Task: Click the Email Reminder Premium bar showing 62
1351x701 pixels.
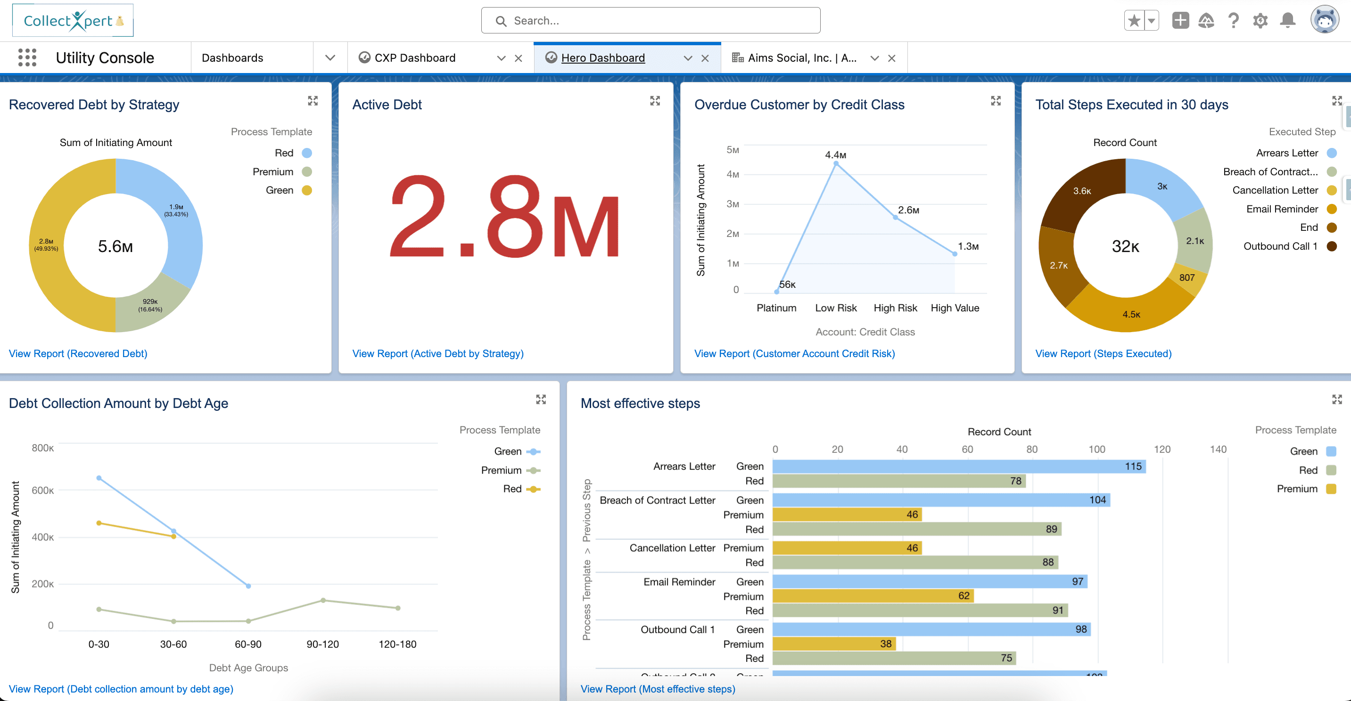Action: [873, 596]
